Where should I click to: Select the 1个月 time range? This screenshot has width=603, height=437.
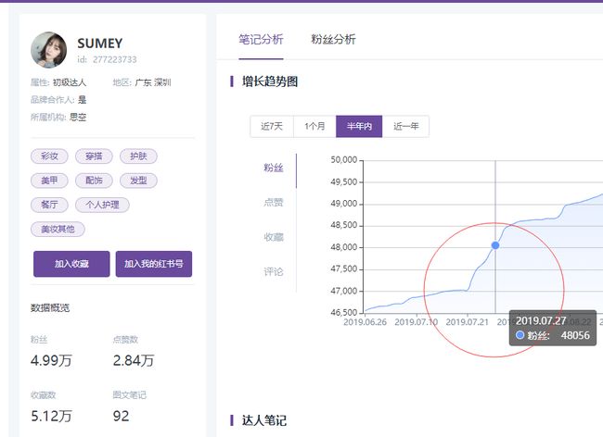[314, 126]
